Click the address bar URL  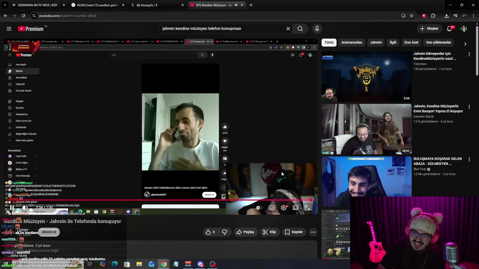pyautogui.click(x=68, y=16)
